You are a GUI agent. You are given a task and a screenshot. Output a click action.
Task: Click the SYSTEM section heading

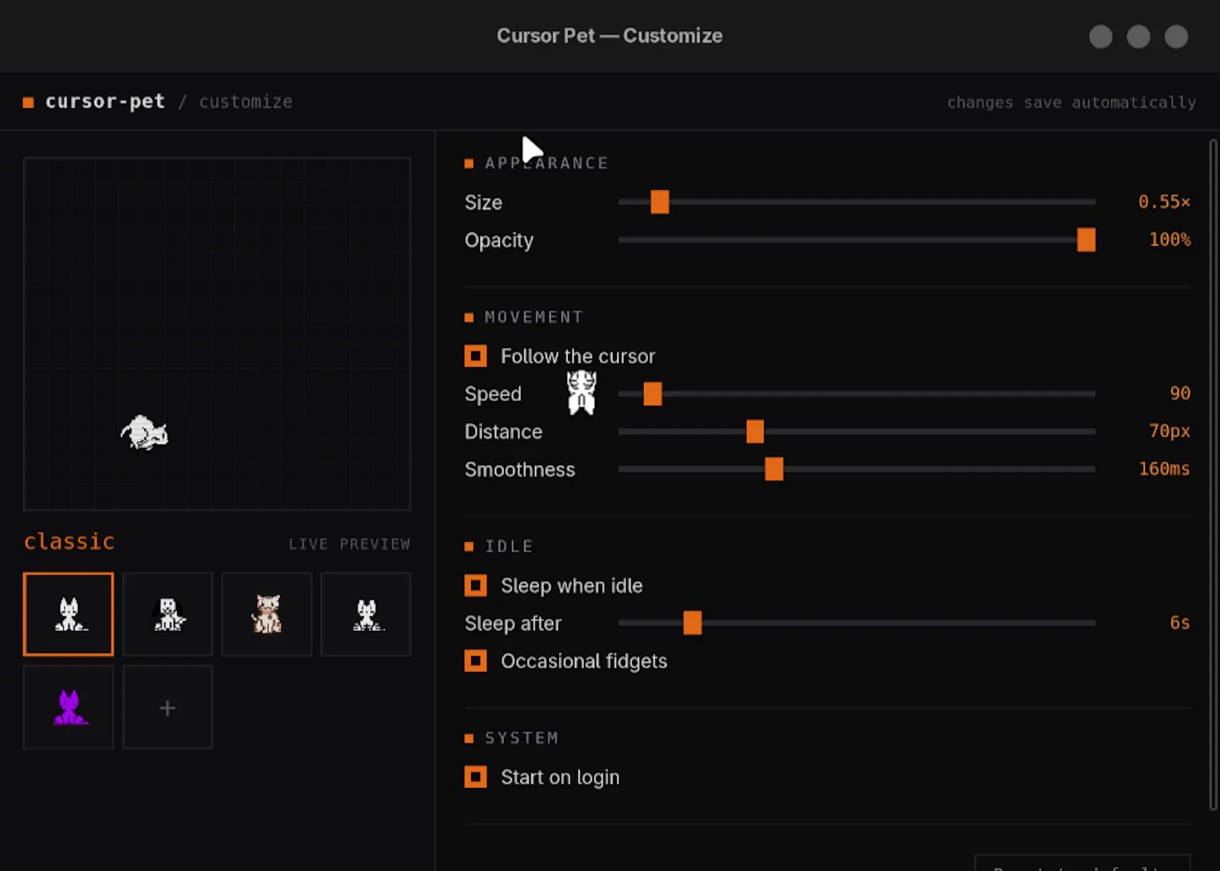tap(522, 738)
